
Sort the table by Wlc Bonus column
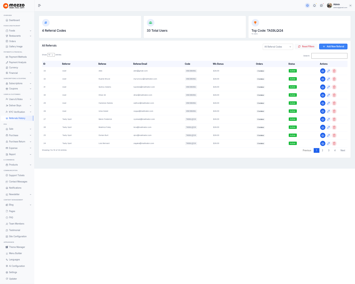218,64
